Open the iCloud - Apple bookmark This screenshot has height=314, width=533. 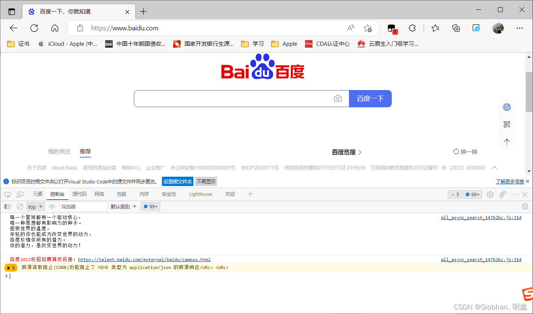click(x=68, y=44)
